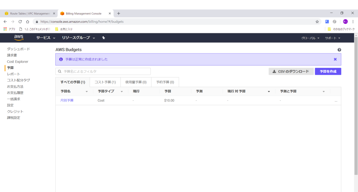Open the 月別予算 budget link
The height and width of the screenshot is (192, 358).
[67, 100]
